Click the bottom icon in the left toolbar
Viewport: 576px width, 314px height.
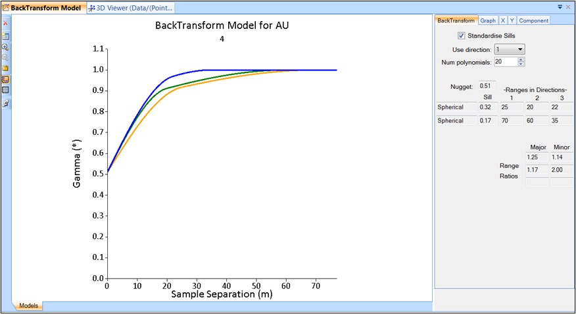point(5,103)
